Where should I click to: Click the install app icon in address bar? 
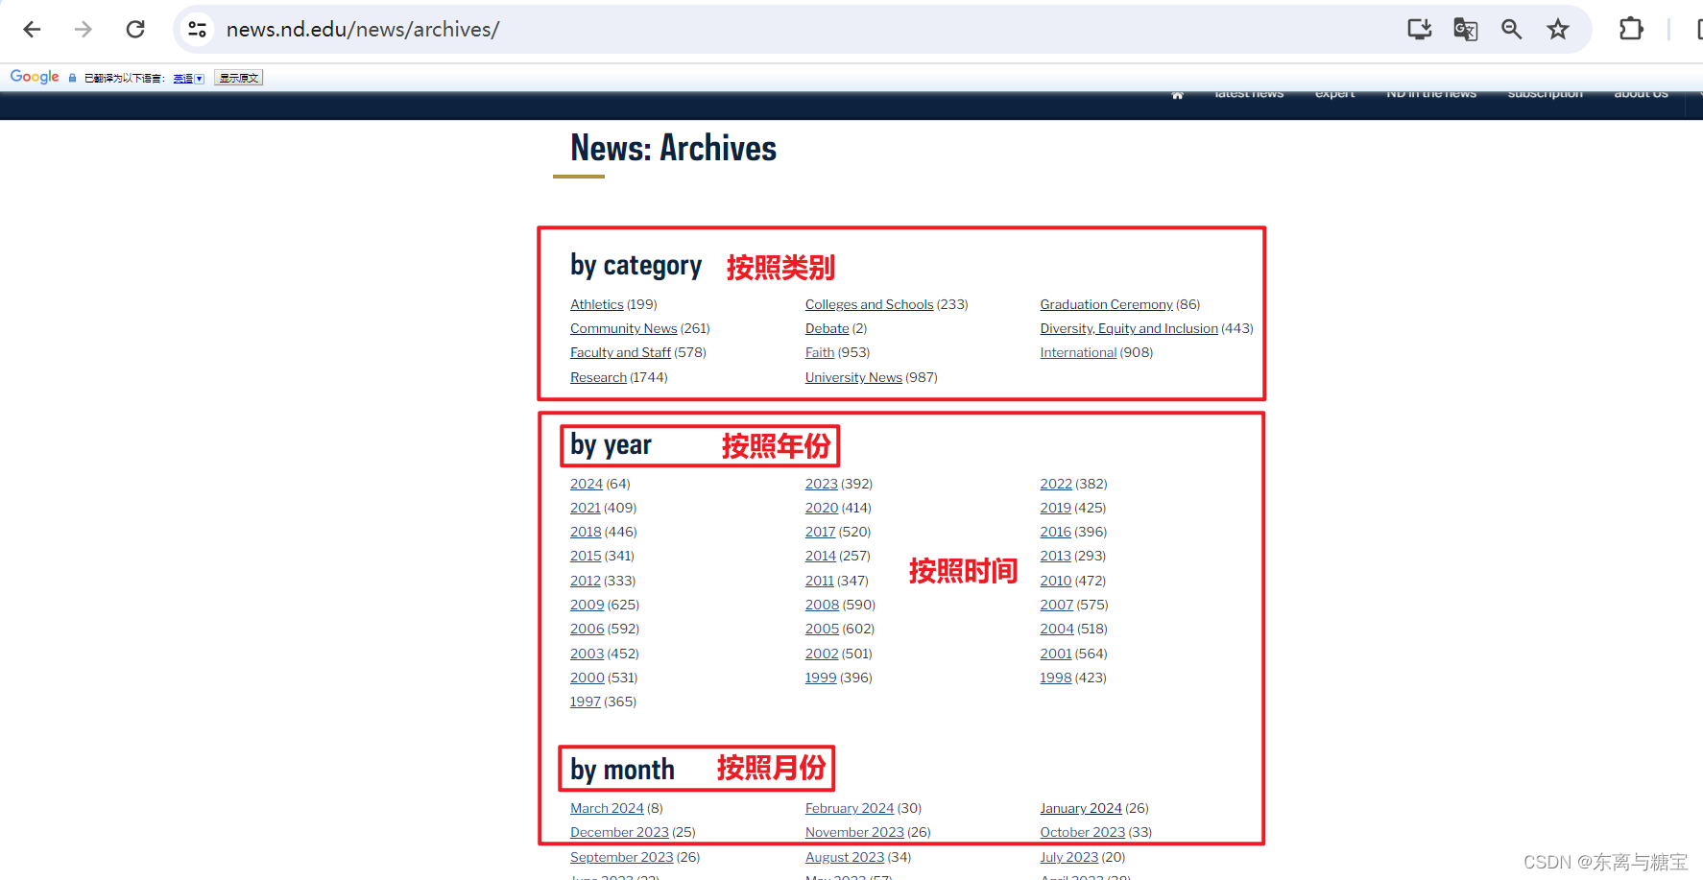pyautogui.click(x=1420, y=30)
